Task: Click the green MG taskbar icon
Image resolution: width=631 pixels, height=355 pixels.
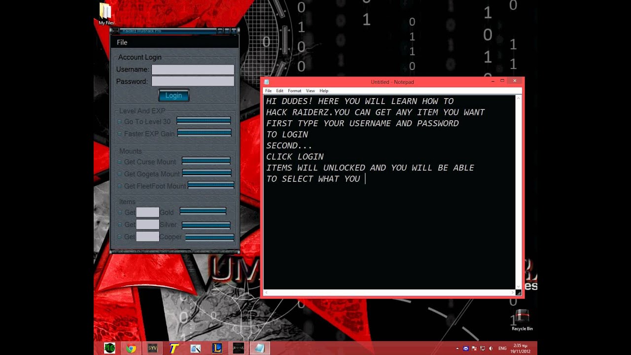Action: (109, 348)
